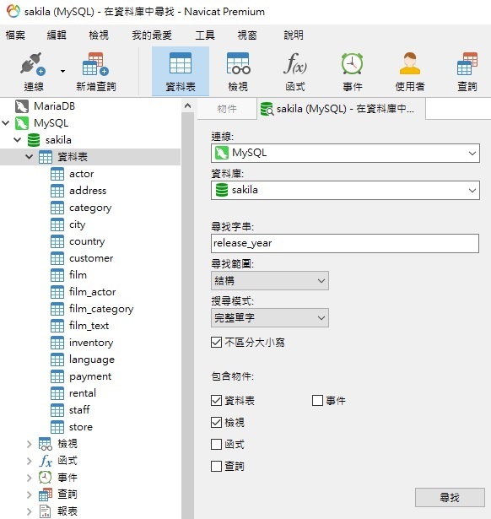Viewport: 491px width, 519px height.
Task: Open the 工具 menu
Action: click(x=205, y=35)
